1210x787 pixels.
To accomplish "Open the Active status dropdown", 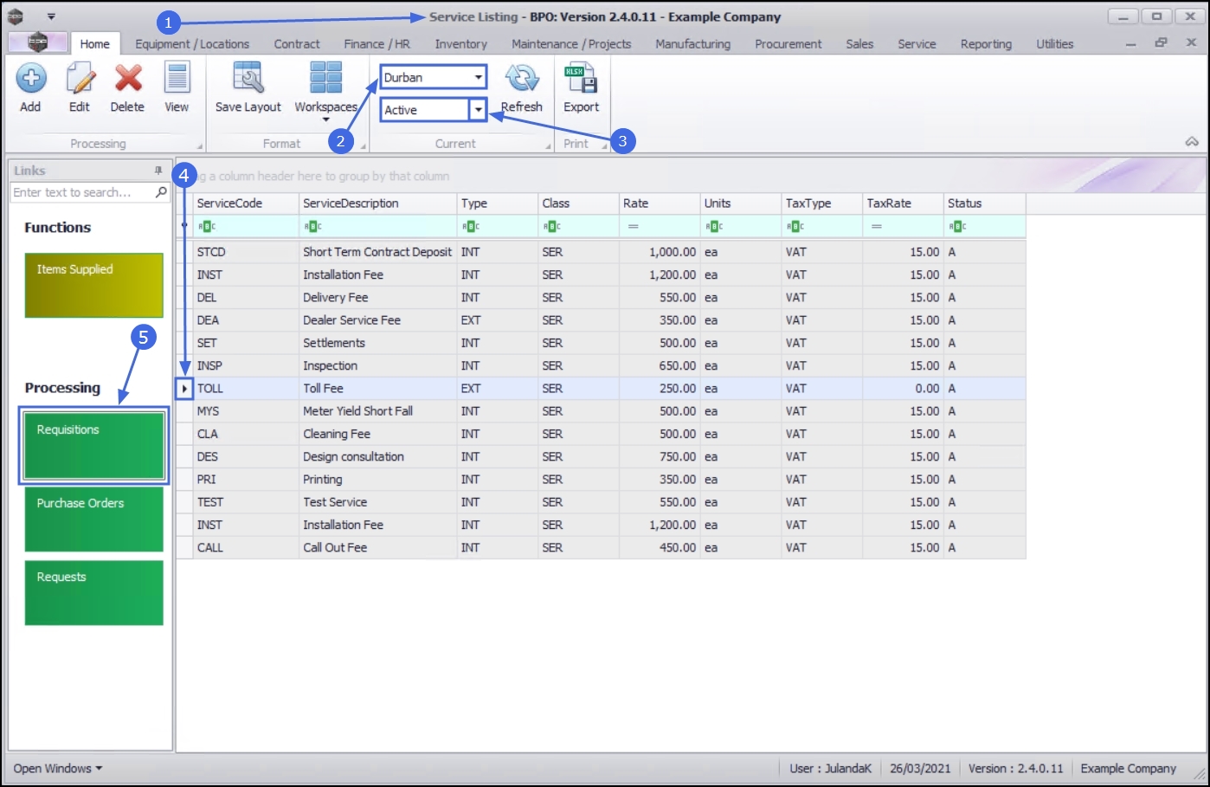I will [478, 110].
